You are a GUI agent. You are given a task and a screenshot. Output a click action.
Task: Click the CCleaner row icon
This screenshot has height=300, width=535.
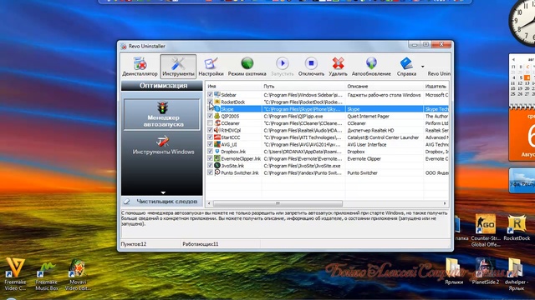point(217,123)
